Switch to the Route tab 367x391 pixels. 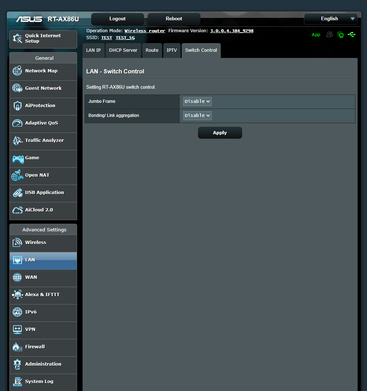152,50
